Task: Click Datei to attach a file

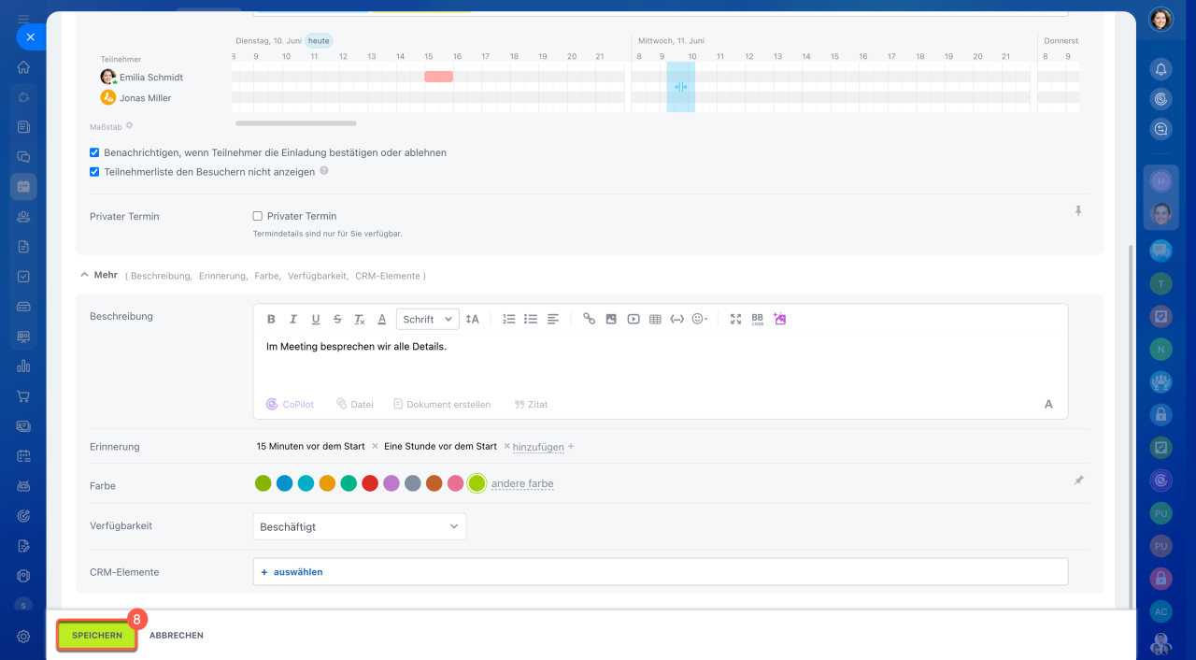Action: tap(355, 405)
